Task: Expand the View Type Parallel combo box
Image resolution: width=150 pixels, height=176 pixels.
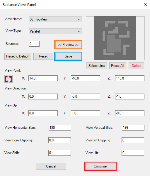Action: 55,31
